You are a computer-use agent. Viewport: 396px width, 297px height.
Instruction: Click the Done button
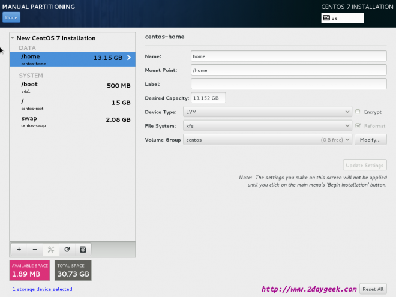pyautogui.click(x=11, y=18)
